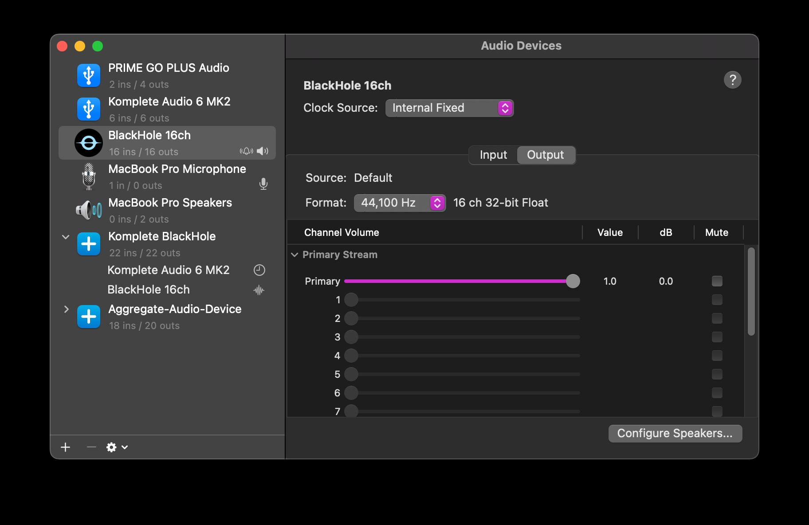809x525 pixels.
Task: Select Komplete Audio 6 MK2 subdevice under Komplete BlackHole
Action: 169,270
